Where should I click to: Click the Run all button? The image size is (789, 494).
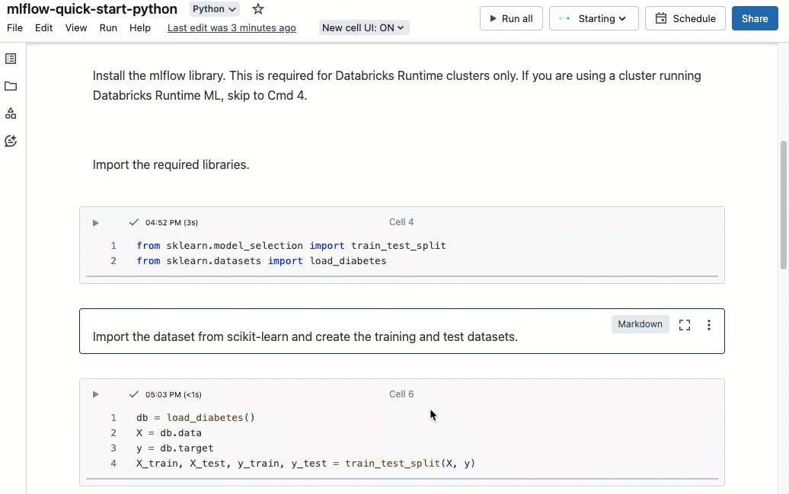click(x=510, y=18)
